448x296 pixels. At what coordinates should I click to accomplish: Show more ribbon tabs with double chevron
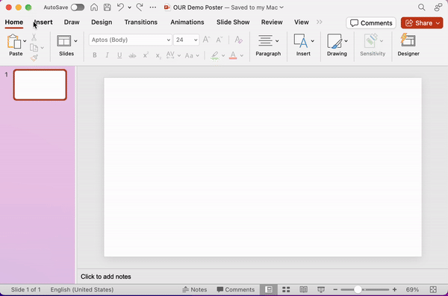click(x=320, y=22)
